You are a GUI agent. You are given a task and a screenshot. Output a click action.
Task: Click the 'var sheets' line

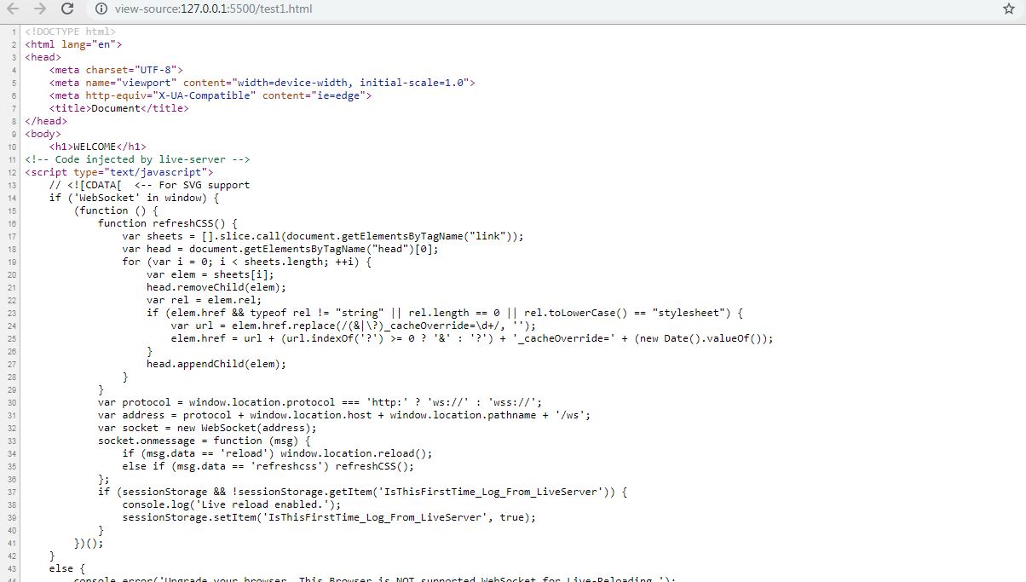[323, 236]
